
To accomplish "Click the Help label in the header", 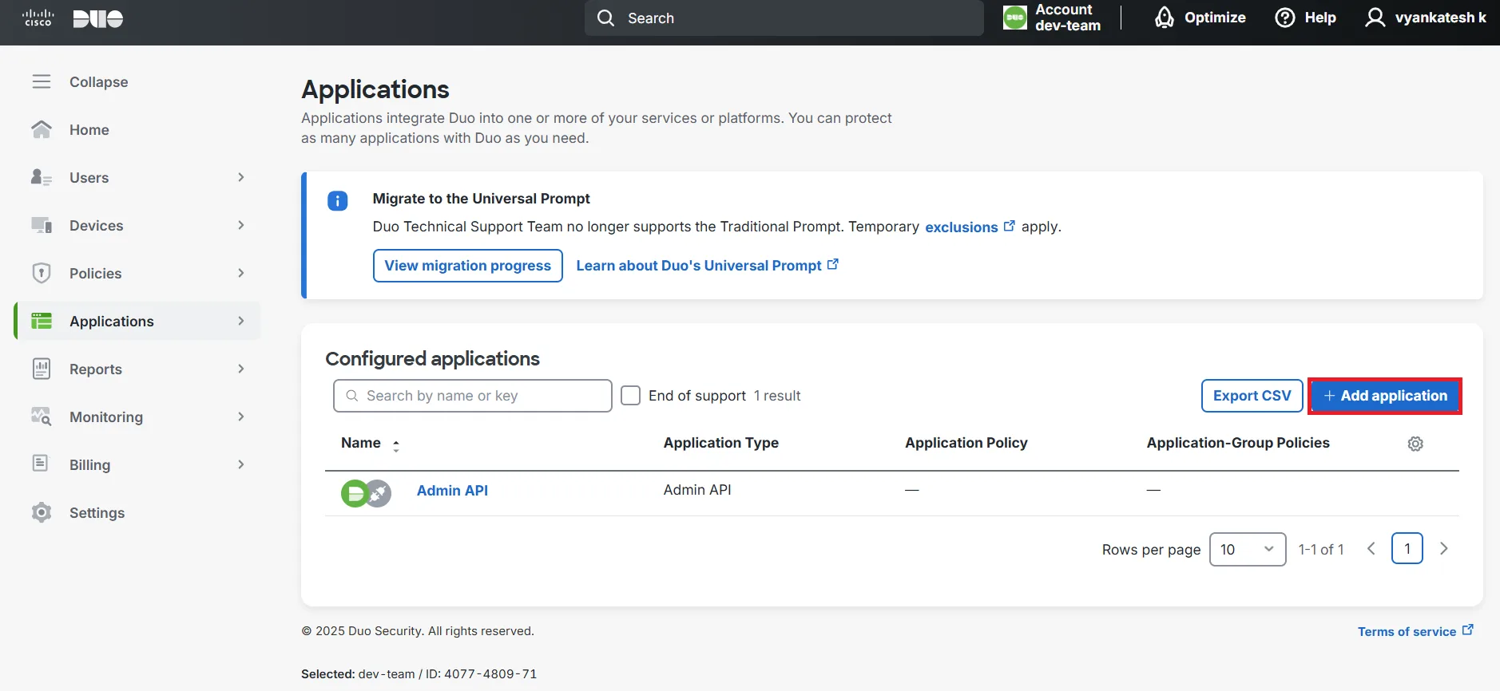I will coord(1320,18).
